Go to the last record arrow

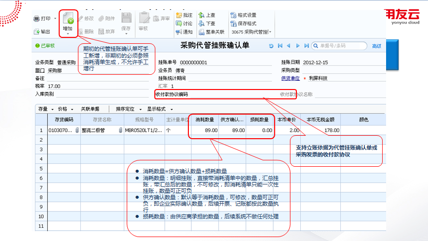[307, 46]
